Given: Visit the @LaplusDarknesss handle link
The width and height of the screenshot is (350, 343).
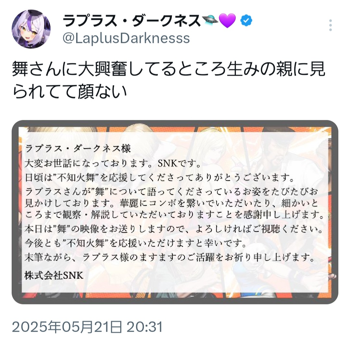Looking at the screenshot, I should 126,38.
